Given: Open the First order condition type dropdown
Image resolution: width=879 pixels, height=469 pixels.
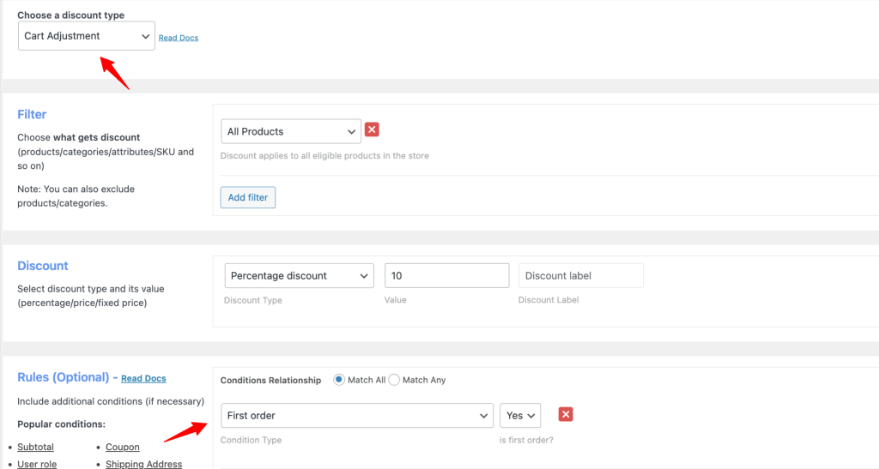Looking at the screenshot, I should [x=356, y=415].
